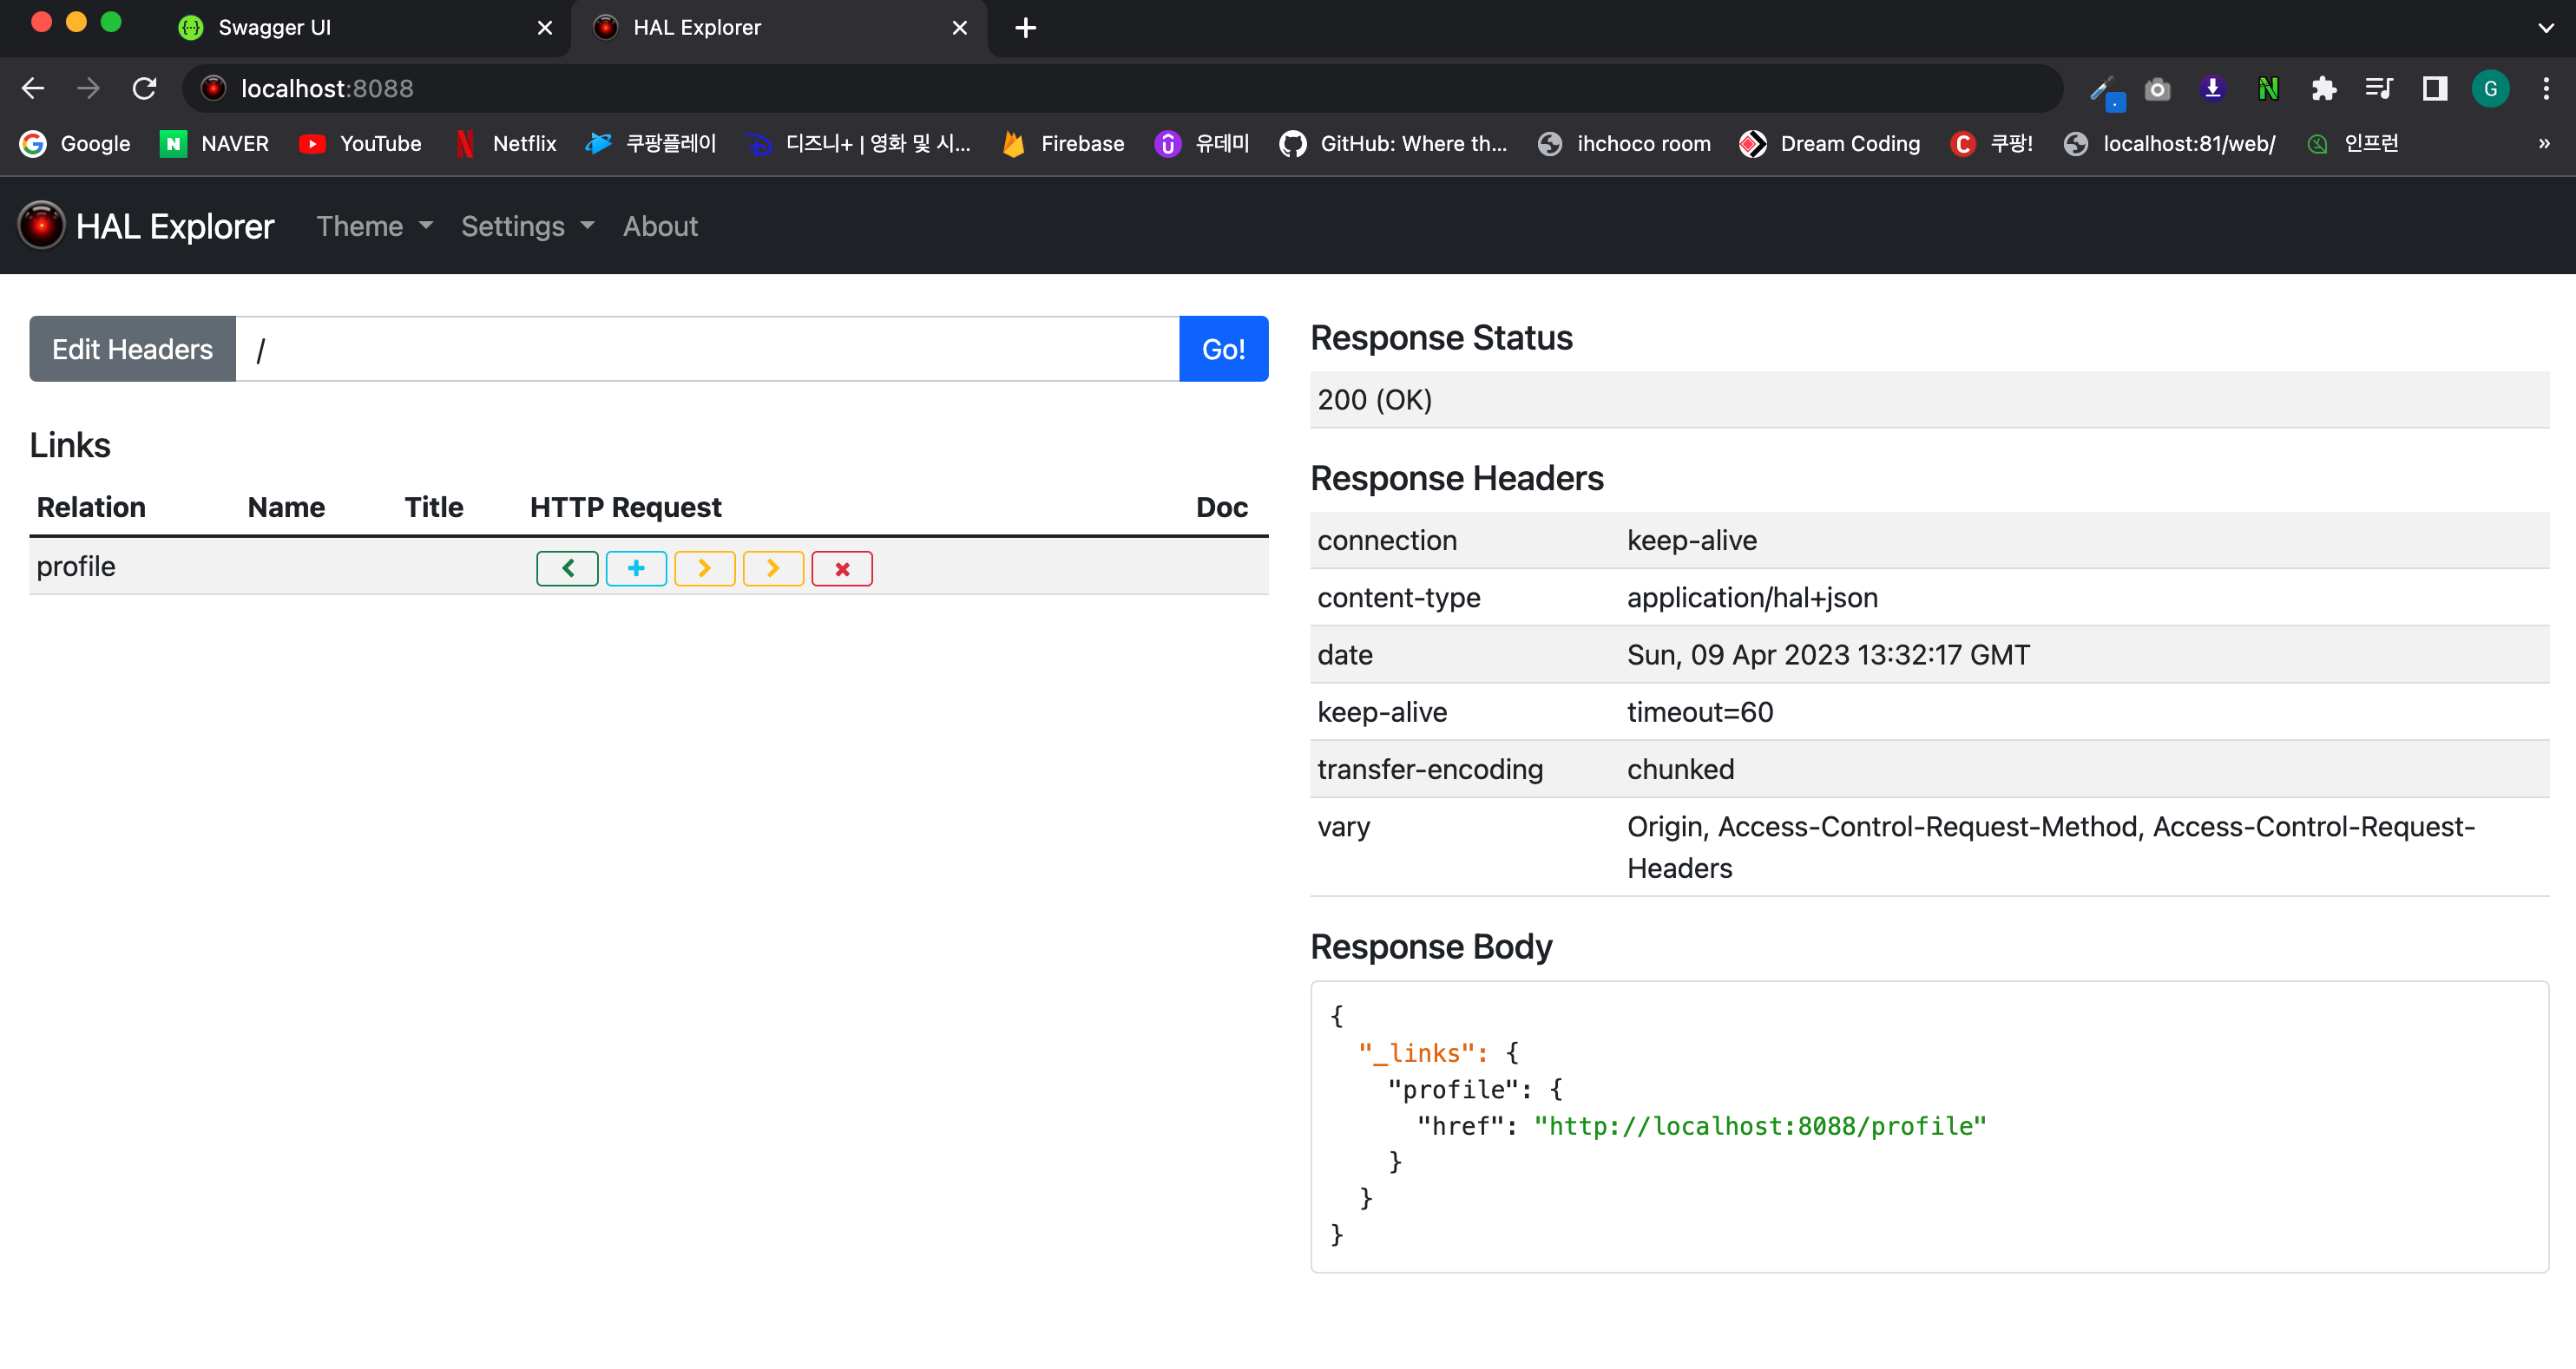The width and height of the screenshot is (2576, 1369).
Task: Click the Edit Headers button
Action: pyautogui.click(x=132, y=349)
